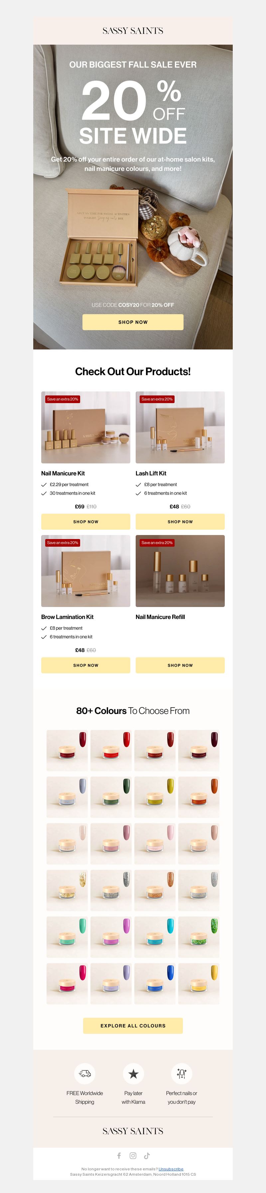
Task: Click the Facebook icon in footer
Action: (119, 1155)
